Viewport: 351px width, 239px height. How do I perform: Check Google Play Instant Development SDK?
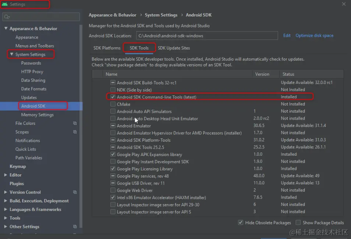tap(113, 162)
